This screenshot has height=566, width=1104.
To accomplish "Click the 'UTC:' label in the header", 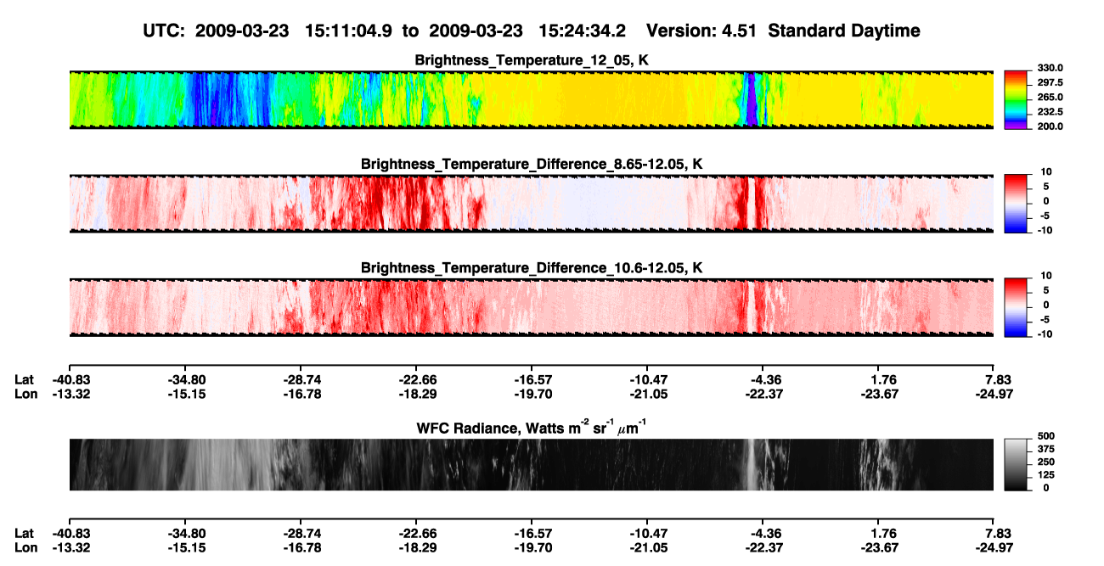I will [165, 31].
